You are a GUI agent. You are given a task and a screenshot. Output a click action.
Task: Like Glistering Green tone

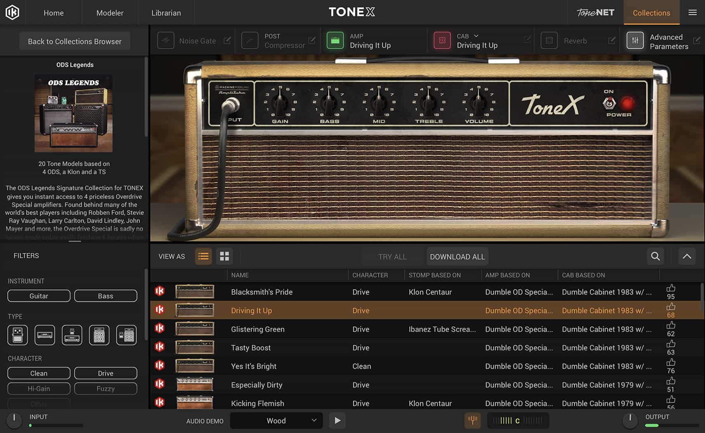pyautogui.click(x=671, y=325)
